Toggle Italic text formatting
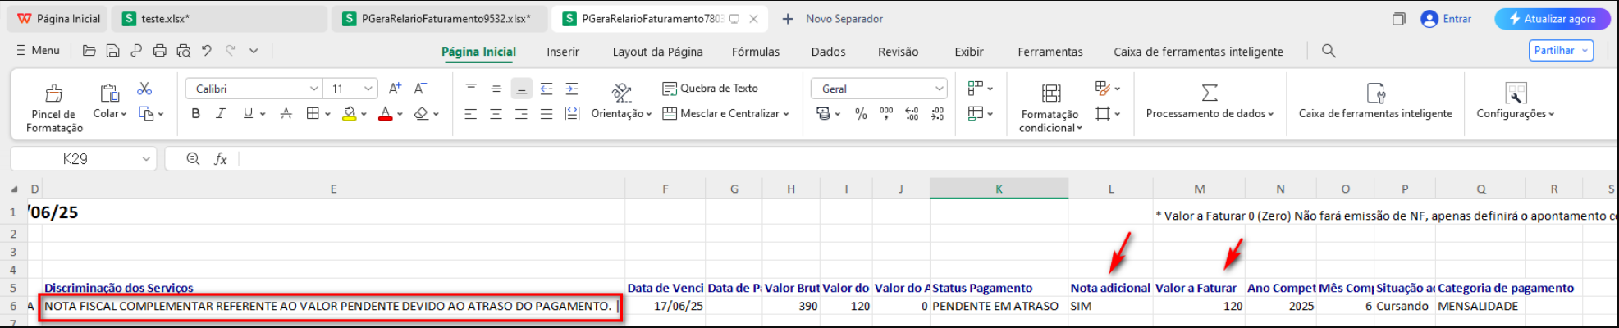1619x328 pixels. [221, 114]
